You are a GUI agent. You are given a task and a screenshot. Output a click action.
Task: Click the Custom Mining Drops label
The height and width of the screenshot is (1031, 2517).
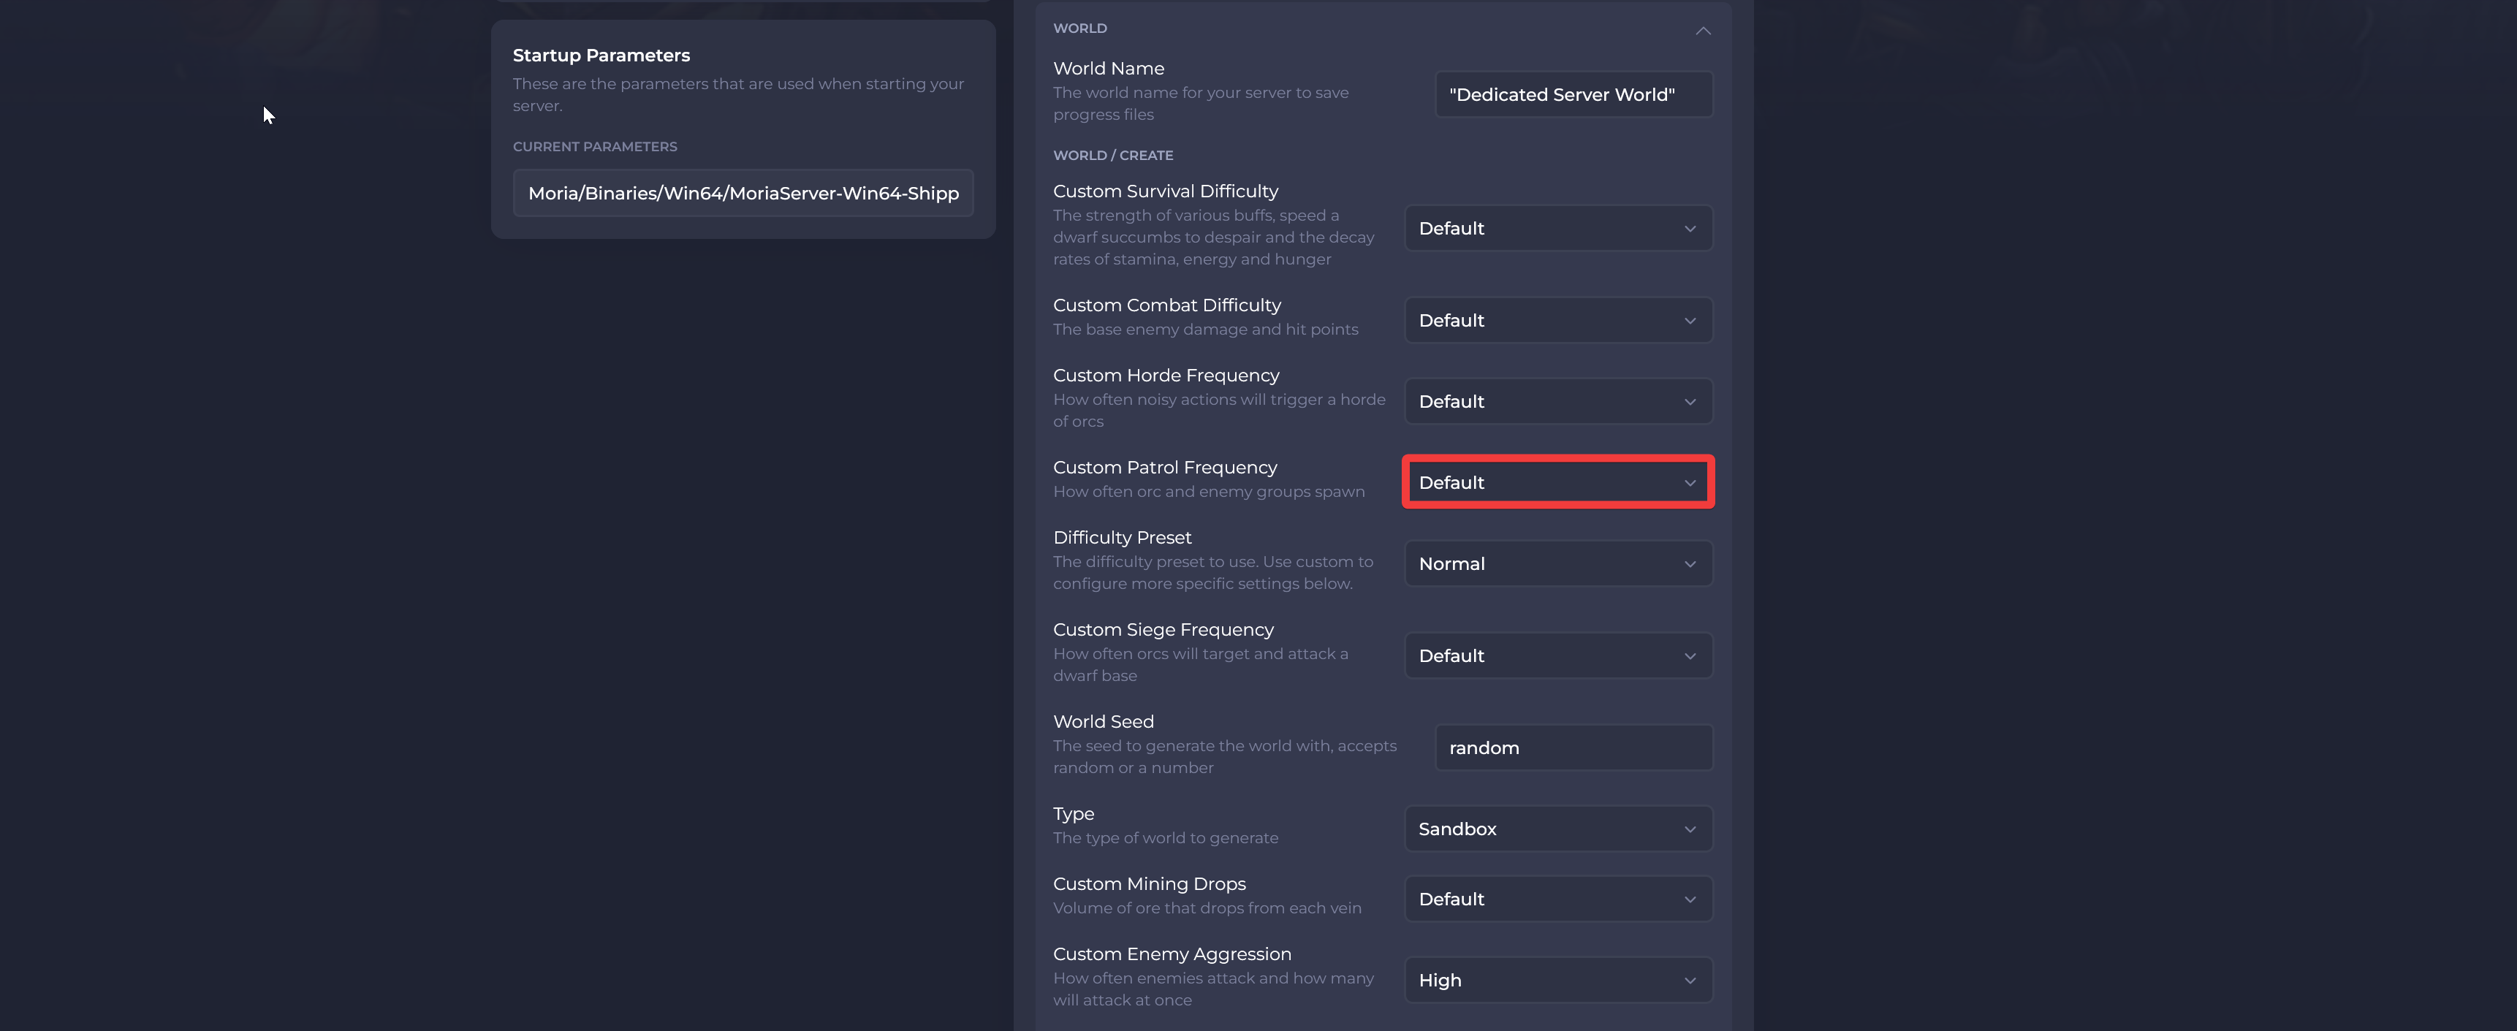(x=1149, y=884)
